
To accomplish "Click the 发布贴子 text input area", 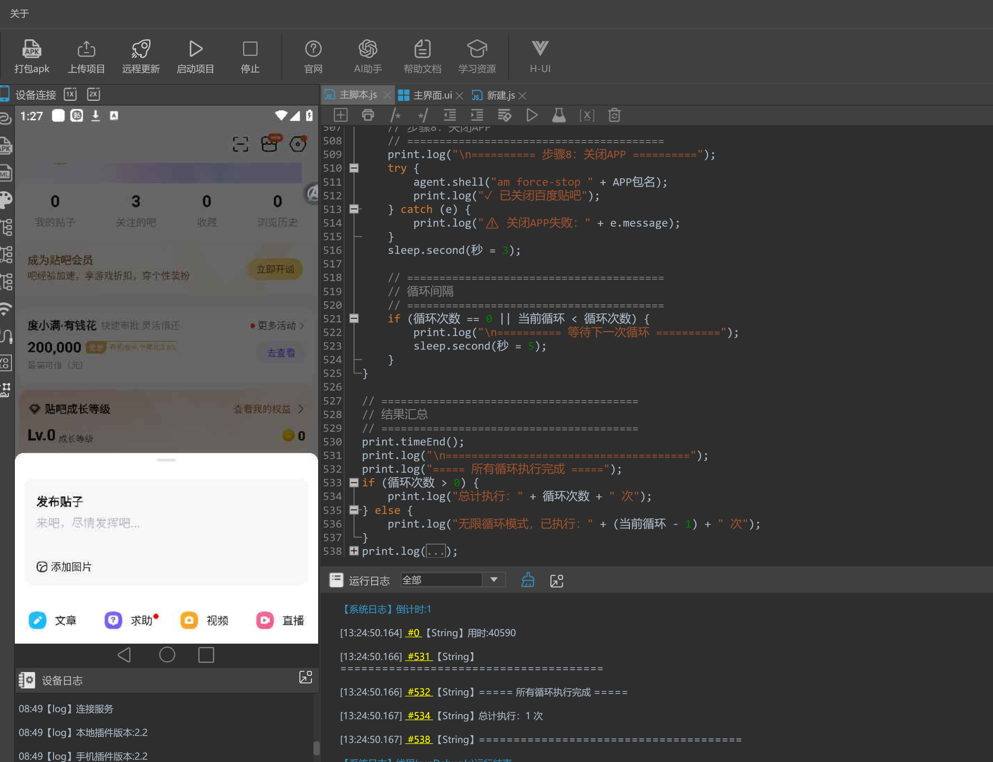I will pyautogui.click(x=166, y=523).
